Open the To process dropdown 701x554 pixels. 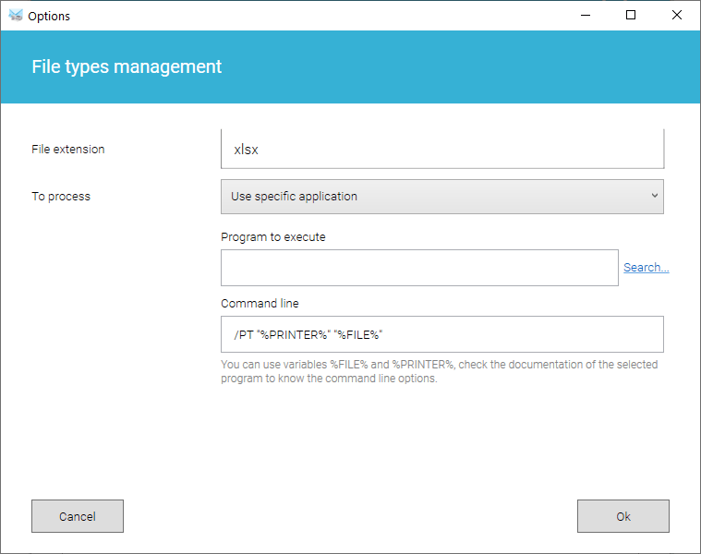click(442, 197)
